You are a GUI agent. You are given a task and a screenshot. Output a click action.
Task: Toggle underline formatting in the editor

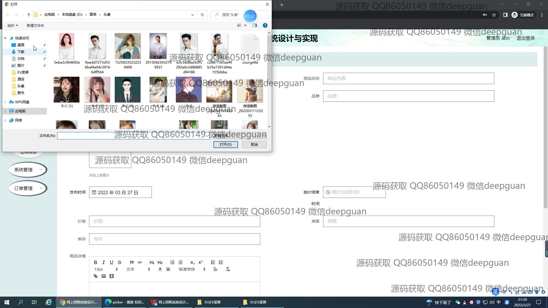pos(112,262)
